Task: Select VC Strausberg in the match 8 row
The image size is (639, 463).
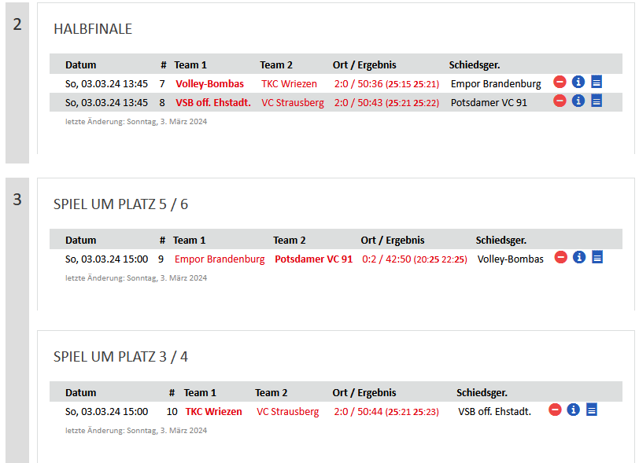Action: [293, 103]
